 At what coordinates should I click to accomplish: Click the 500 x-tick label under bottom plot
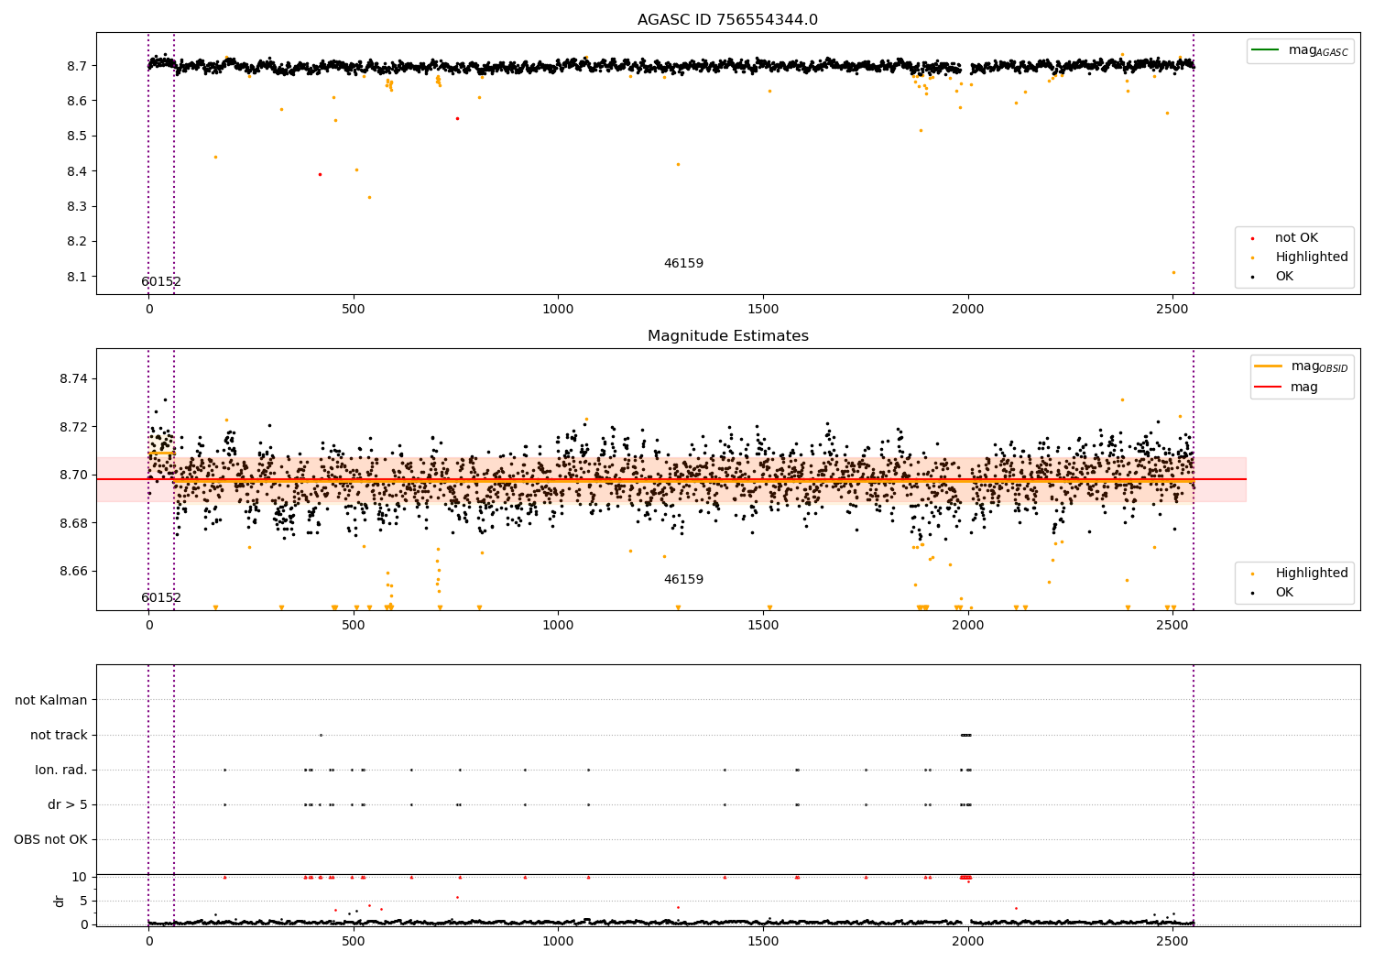354,940
